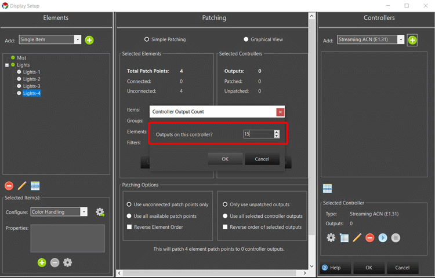Open the Elements panel grid view icon
This screenshot has height=278, width=435.
click(x=35, y=186)
